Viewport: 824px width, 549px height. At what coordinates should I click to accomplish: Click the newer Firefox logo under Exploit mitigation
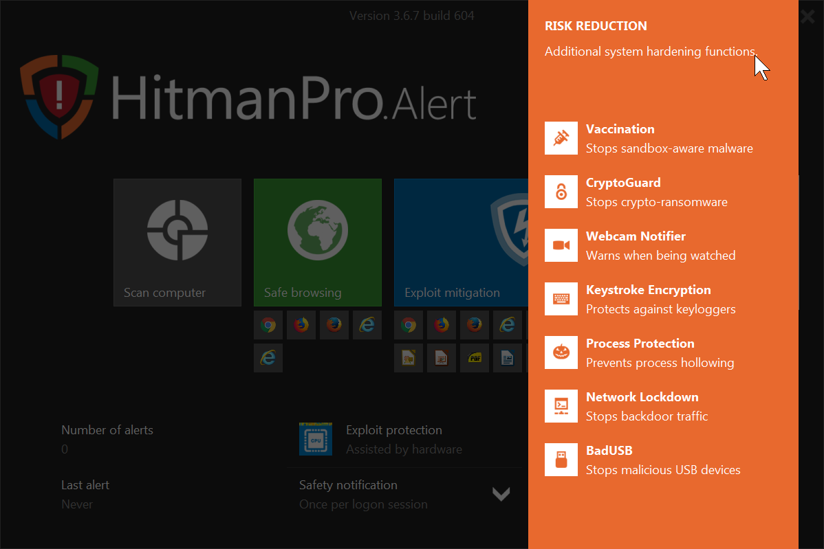442,325
